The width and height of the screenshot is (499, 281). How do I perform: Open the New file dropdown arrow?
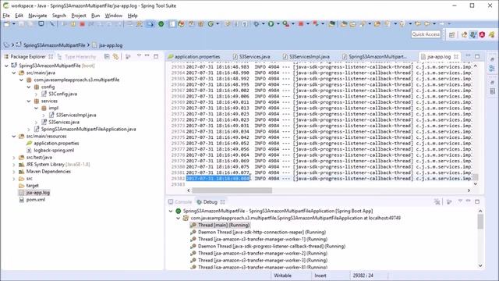tap(14, 24)
